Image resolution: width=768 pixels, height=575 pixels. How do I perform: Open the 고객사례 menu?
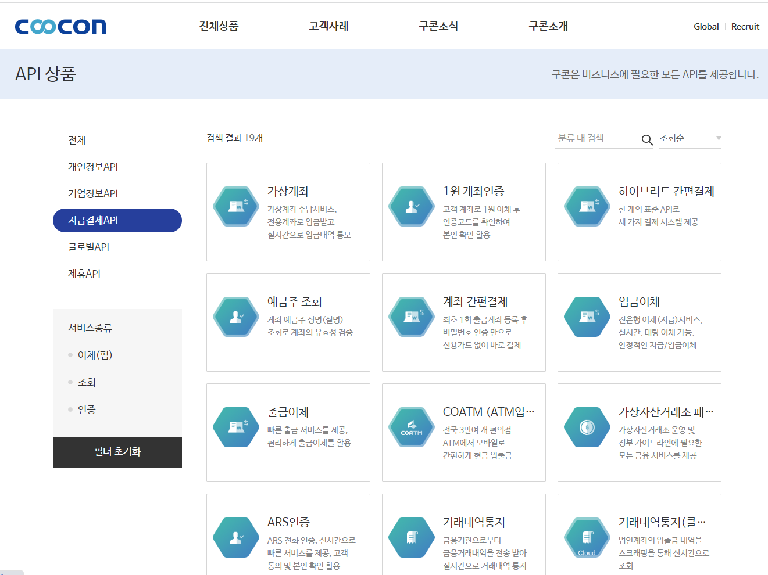click(x=328, y=26)
